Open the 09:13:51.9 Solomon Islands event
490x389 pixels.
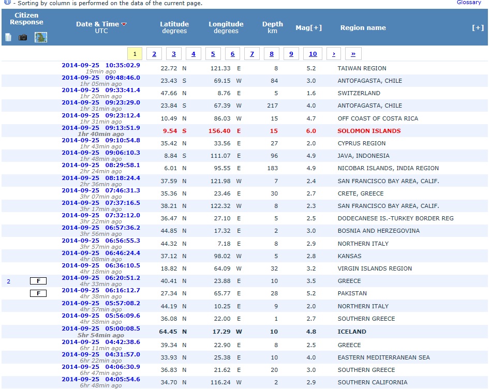100,128
